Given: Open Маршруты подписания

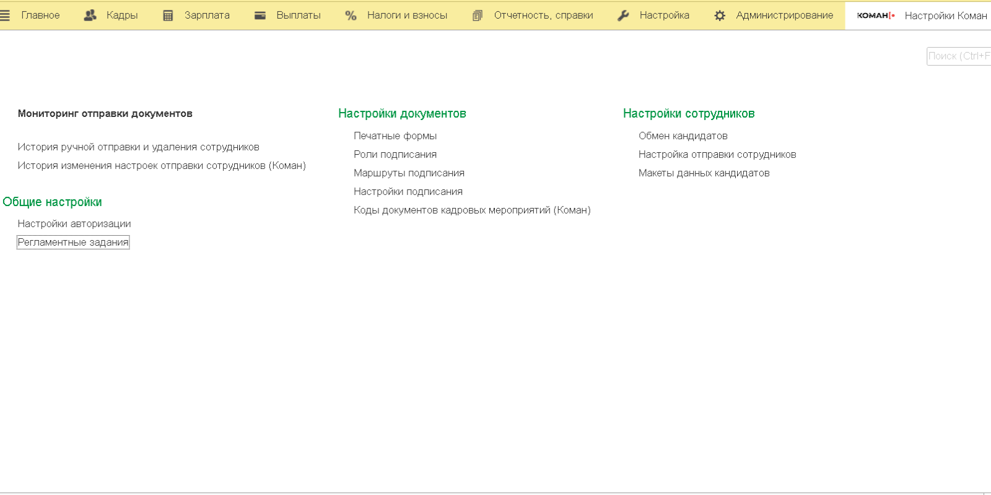Looking at the screenshot, I should click(x=409, y=173).
